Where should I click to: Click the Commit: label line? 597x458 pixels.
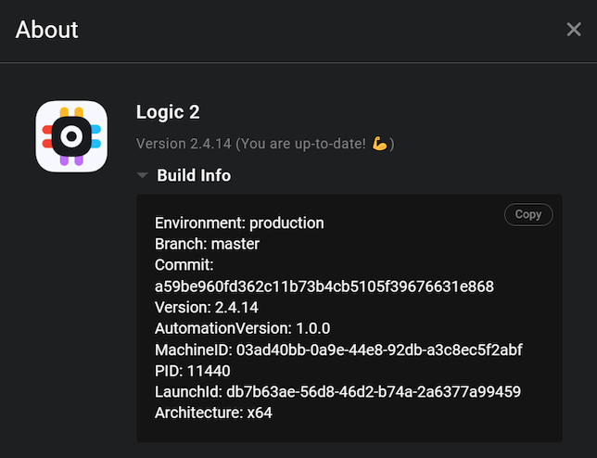pyautogui.click(x=184, y=265)
